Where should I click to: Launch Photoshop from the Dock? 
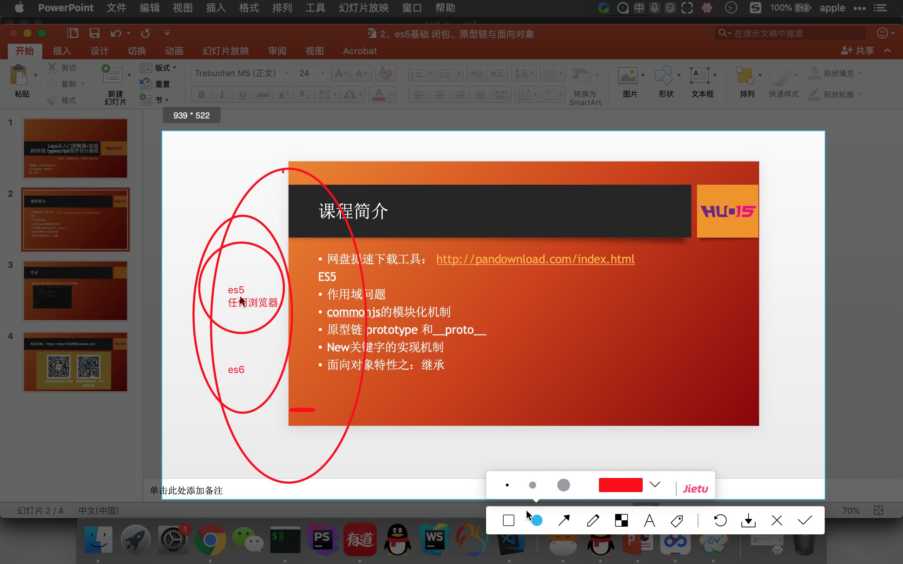click(323, 539)
